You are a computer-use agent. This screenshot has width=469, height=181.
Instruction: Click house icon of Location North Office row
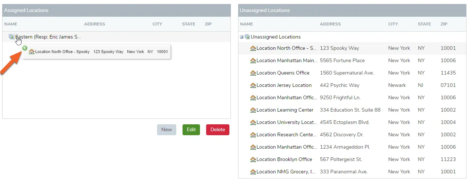pyautogui.click(x=253, y=48)
